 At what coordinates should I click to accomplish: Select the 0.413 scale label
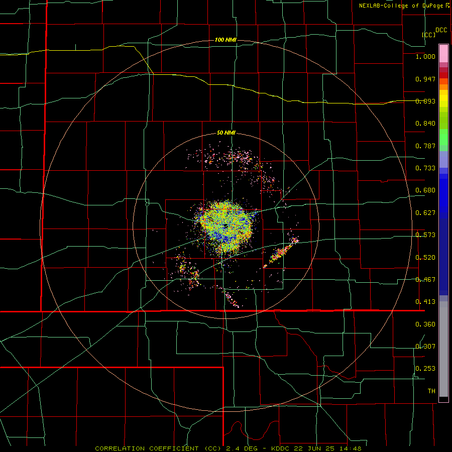click(x=425, y=302)
